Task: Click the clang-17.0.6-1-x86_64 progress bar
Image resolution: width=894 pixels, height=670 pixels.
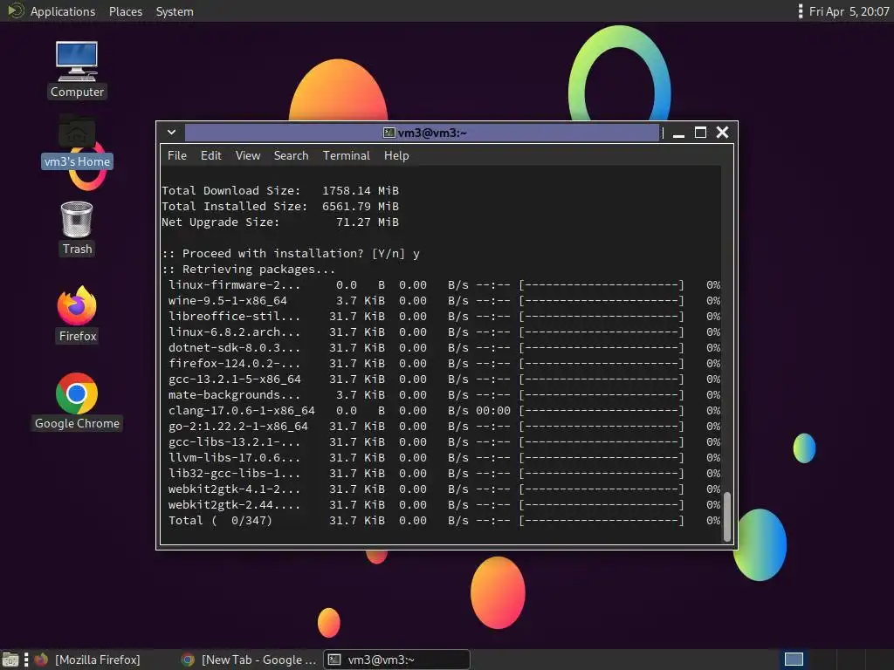Action: click(x=601, y=411)
